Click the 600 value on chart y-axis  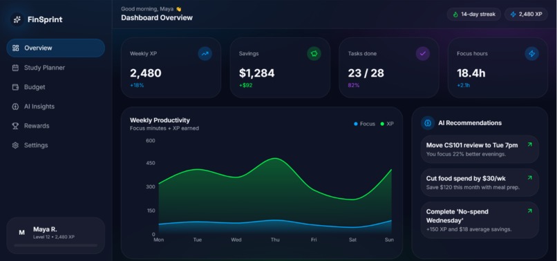coord(151,141)
